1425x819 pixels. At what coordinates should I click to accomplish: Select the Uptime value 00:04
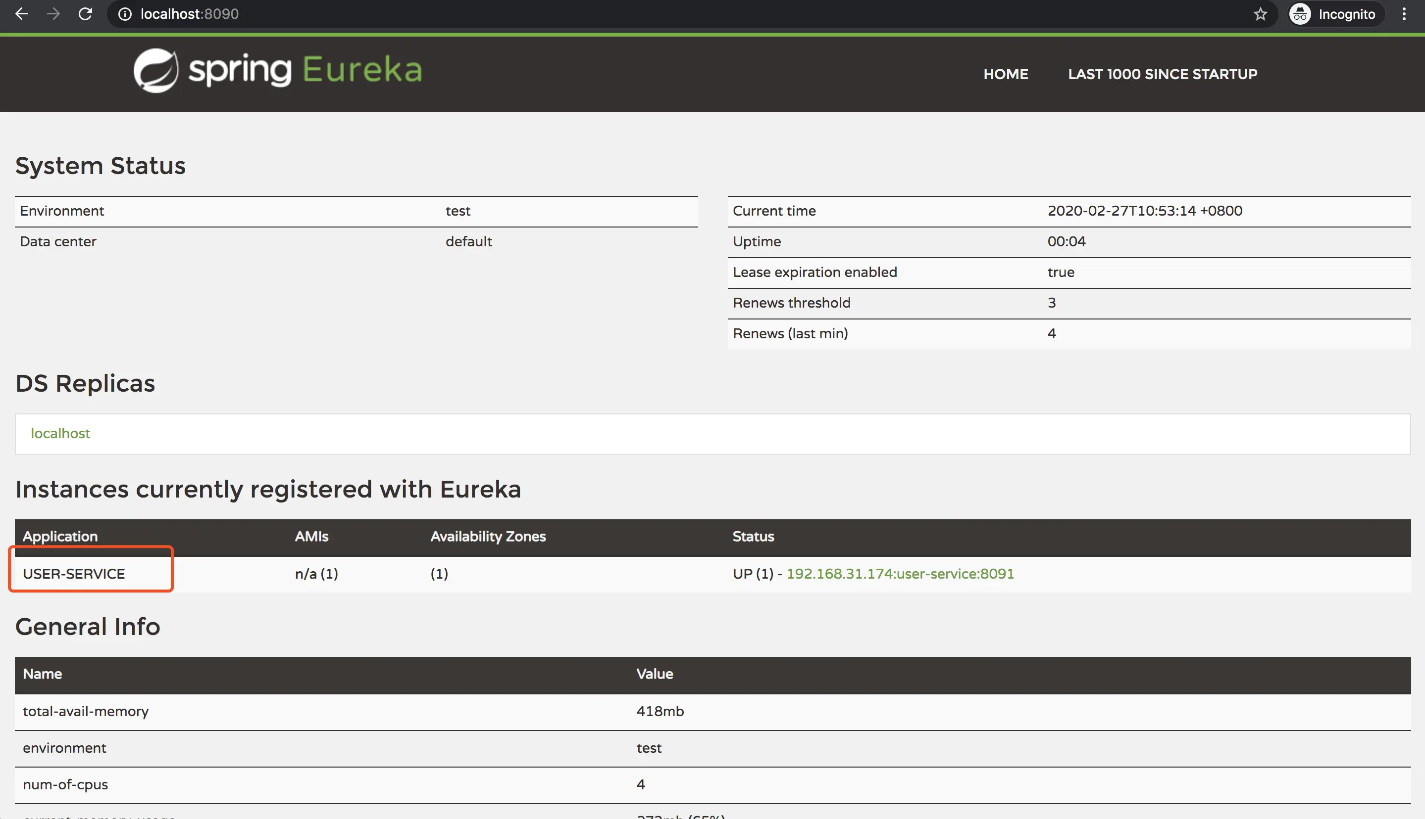point(1066,241)
